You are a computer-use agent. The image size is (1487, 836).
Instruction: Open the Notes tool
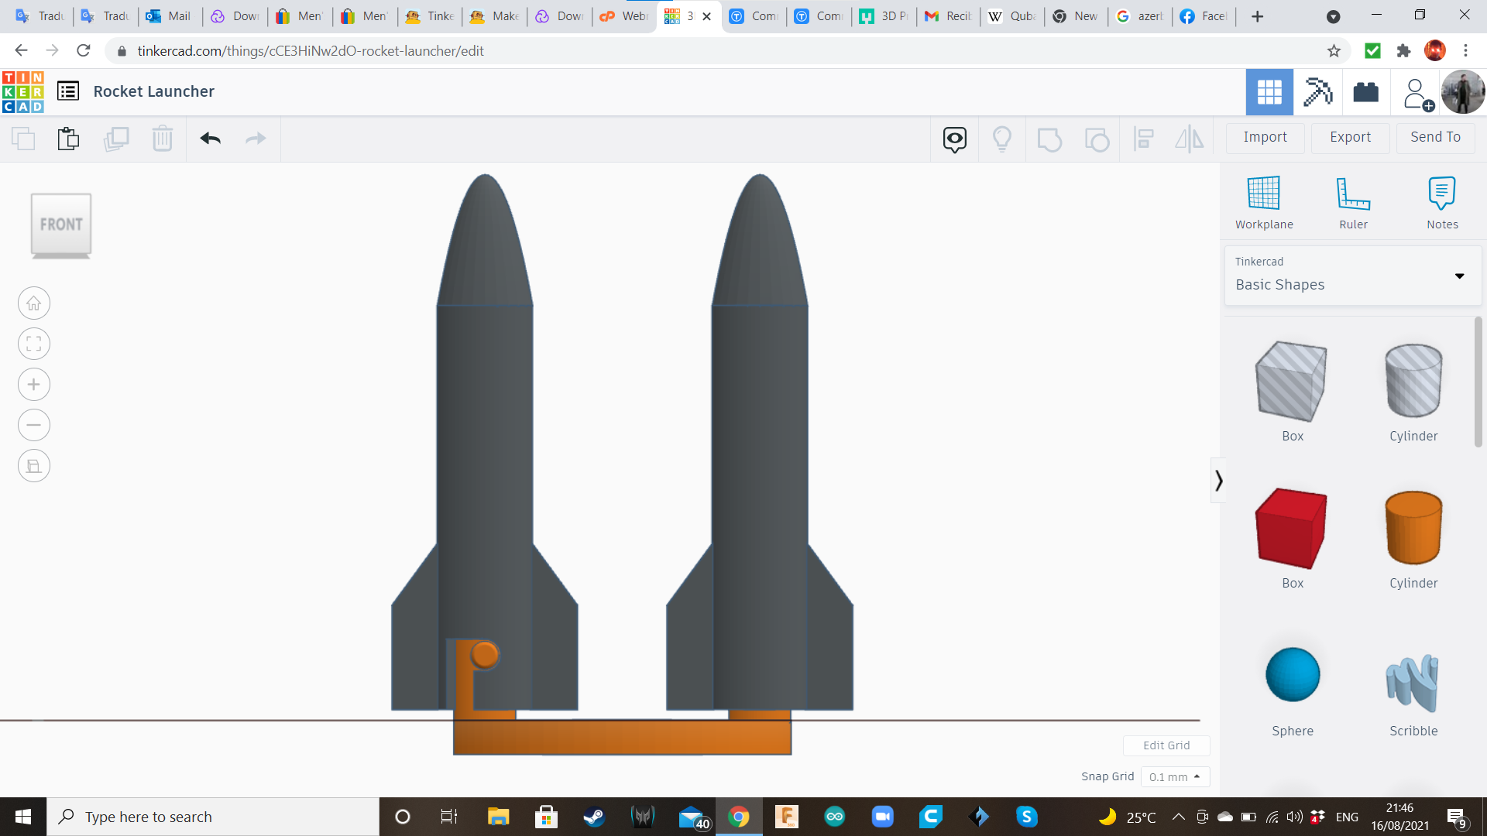[1442, 201]
